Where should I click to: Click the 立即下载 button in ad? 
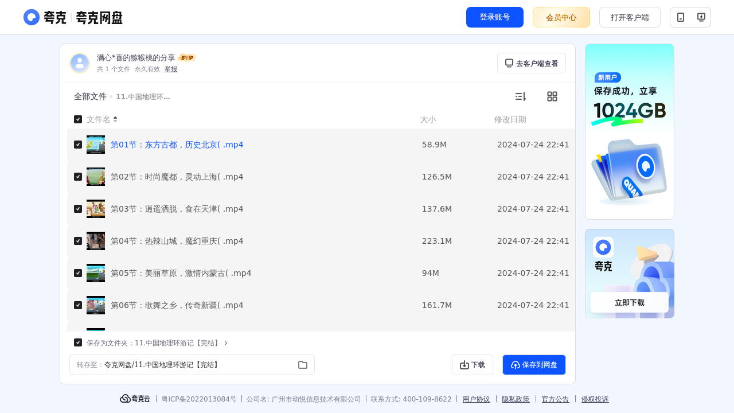pos(630,302)
